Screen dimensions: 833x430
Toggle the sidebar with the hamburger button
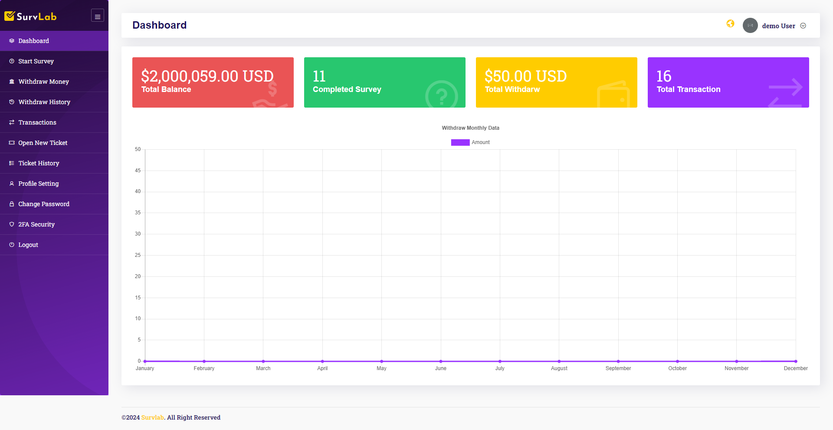(x=97, y=15)
